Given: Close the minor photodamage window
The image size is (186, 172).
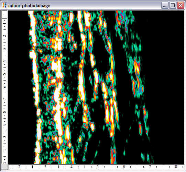Looking at the screenshot, I should (180, 5).
